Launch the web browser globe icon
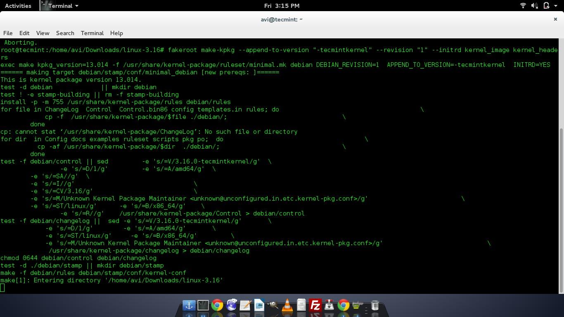 click(232, 305)
